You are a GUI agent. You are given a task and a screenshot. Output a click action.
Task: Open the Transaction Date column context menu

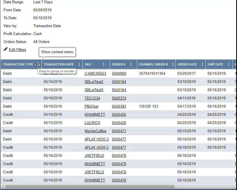pos(79,65)
